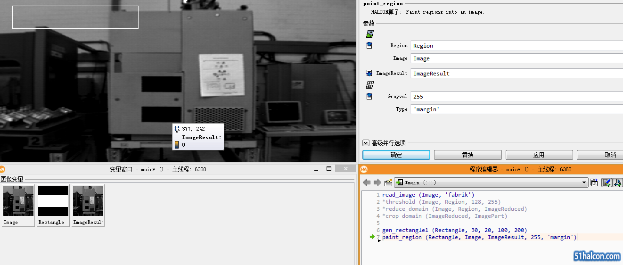Click the HALCON logo in the program editor title
The height and width of the screenshot is (265, 623).
[x=364, y=169]
